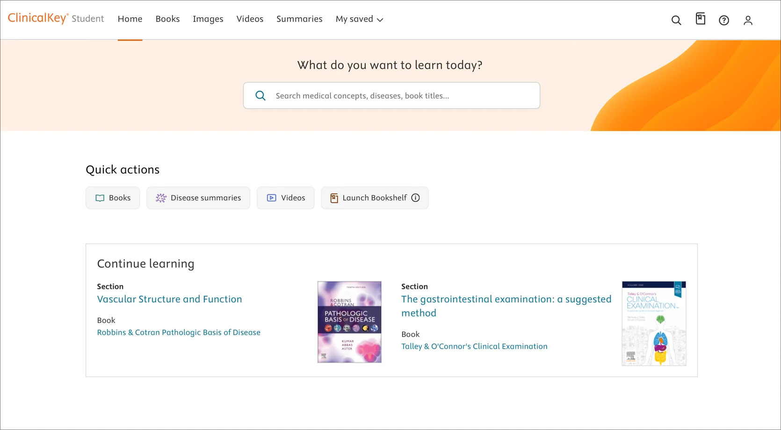Open the Bookshelf icon in the header
This screenshot has height=430, width=781.
point(700,19)
